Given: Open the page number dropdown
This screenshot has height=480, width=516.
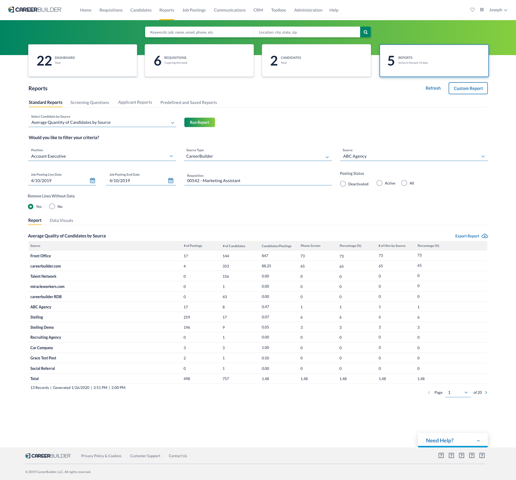Looking at the screenshot, I should (466, 392).
